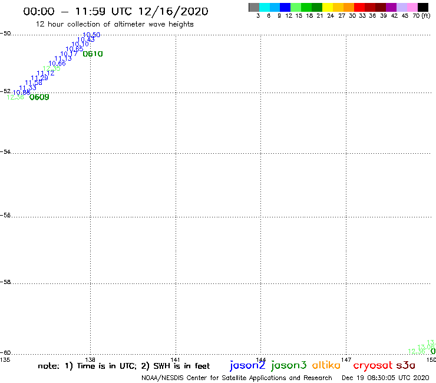This screenshot has height=383, width=436.
Task: Click the light green swatch before label 15
Action: pos(296,7)
